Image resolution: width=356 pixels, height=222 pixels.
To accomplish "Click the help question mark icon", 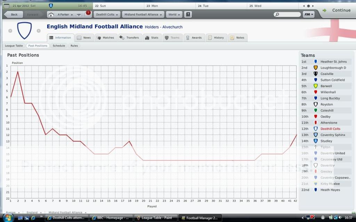I will 188,15.
